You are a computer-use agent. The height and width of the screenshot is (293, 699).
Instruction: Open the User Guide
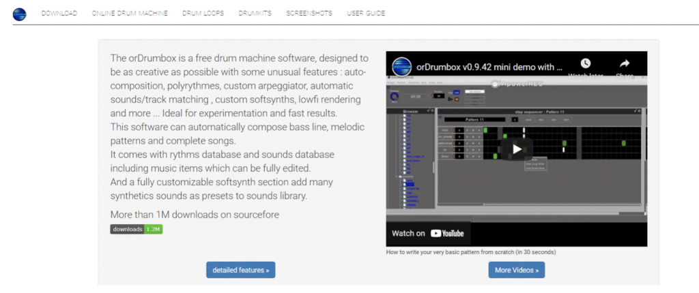click(365, 13)
